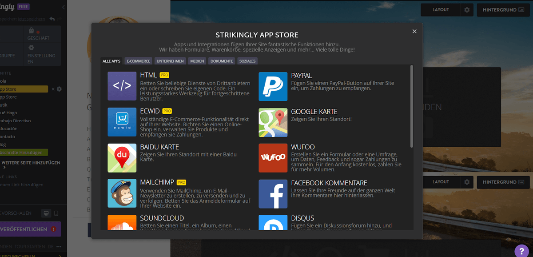Click the red warning icon on Veröffentlichen

tap(53, 229)
